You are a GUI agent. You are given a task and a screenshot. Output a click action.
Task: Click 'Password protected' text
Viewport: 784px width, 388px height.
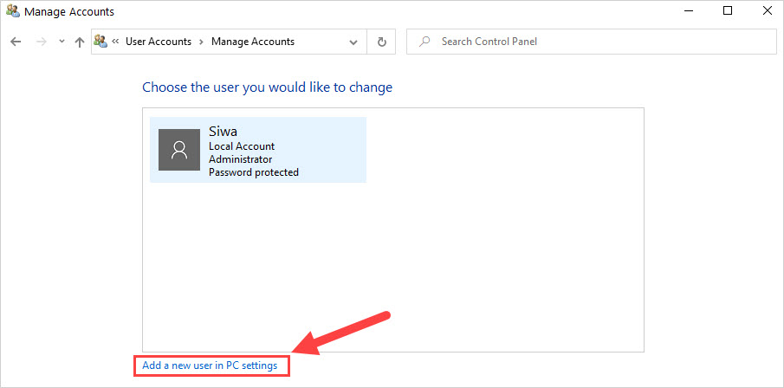click(x=254, y=172)
